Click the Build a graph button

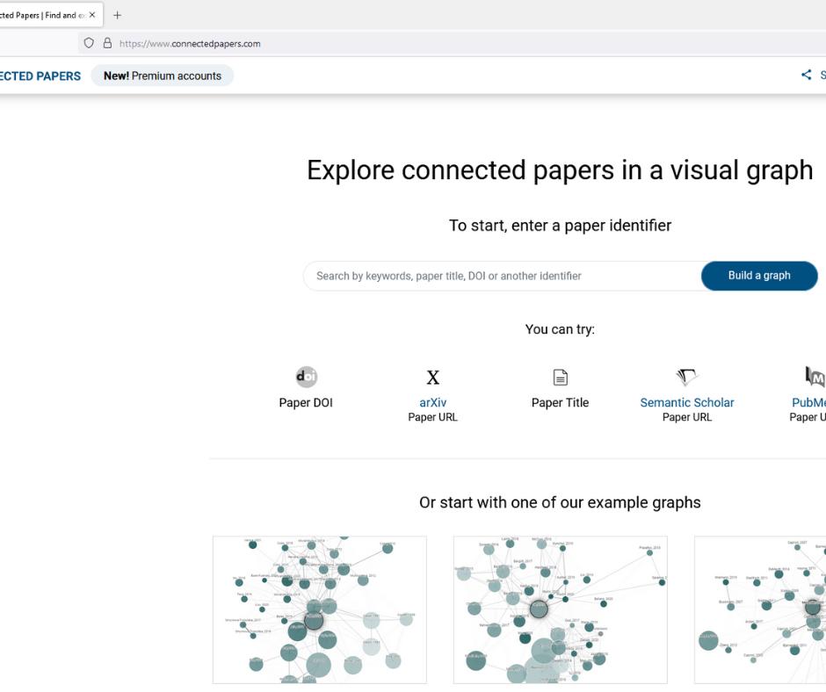click(x=759, y=276)
